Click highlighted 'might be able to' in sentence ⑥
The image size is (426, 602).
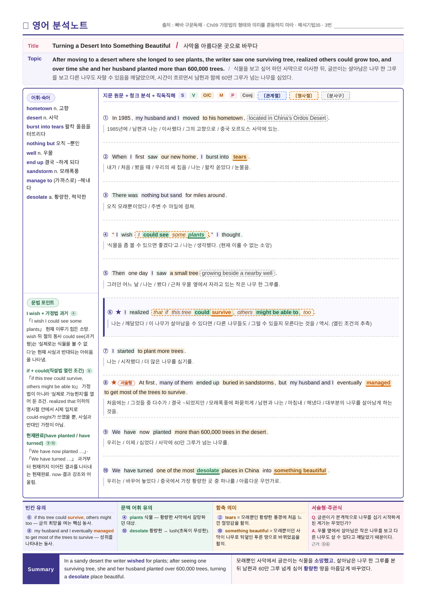277,312
